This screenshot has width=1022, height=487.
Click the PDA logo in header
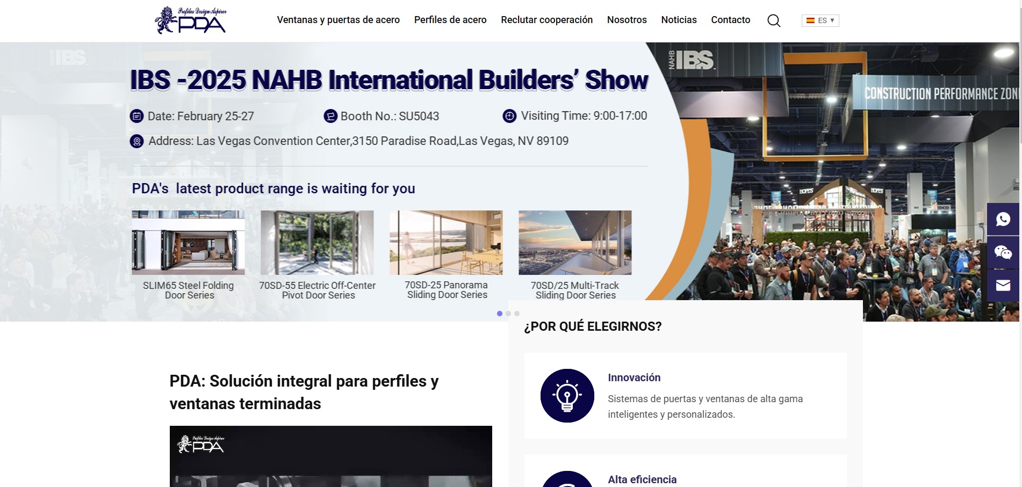coord(190,20)
